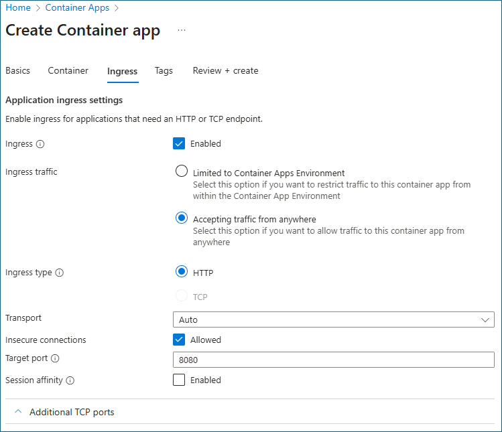The width and height of the screenshot is (502, 432).
Task: Click the Session affinity info icon
Action: (70, 380)
